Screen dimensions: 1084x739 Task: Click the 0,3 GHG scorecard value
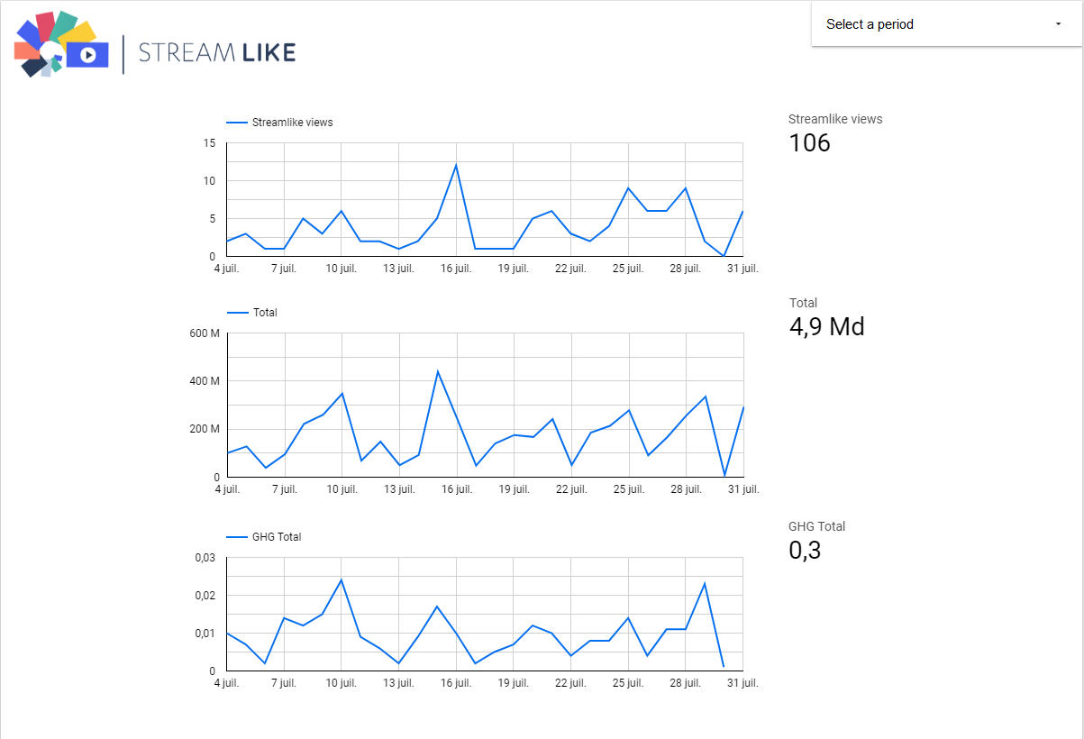(x=805, y=551)
